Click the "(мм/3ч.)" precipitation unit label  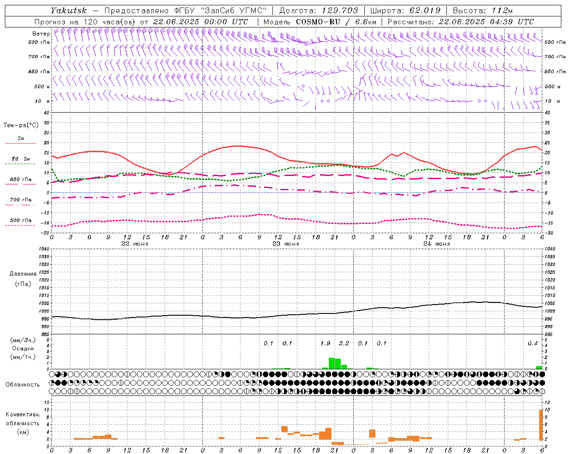(x=23, y=340)
